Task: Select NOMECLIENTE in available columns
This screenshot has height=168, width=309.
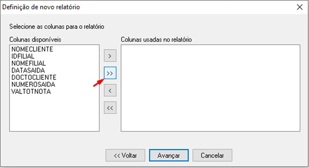Action: coord(32,49)
